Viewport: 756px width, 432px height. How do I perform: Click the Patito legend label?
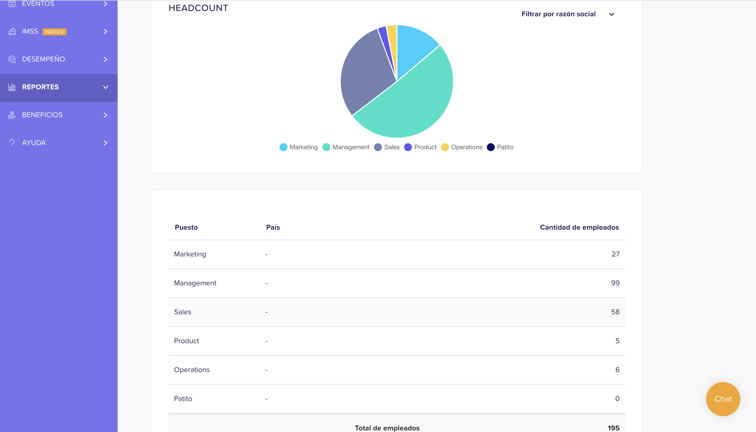(505, 147)
